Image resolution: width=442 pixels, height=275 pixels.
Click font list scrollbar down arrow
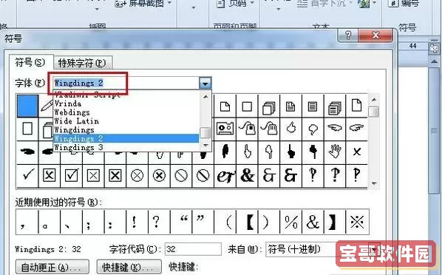click(x=205, y=146)
